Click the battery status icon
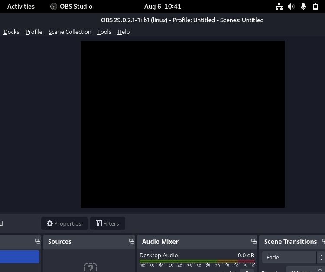Image resolution: width=325 pixels, height=272 pixels. [x=315, y=7]
